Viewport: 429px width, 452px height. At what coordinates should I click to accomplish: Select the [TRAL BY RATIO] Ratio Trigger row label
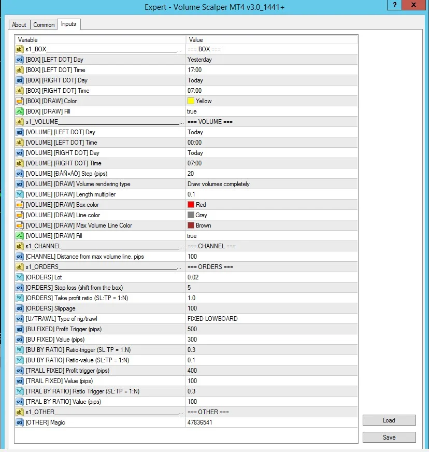tap(83, 392)
